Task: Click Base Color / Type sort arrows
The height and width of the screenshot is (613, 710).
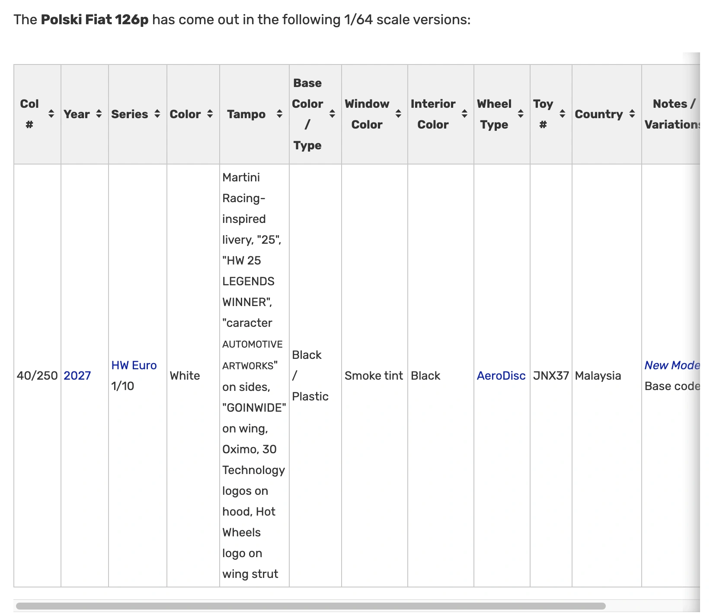Action: click(x=333, y=114)
